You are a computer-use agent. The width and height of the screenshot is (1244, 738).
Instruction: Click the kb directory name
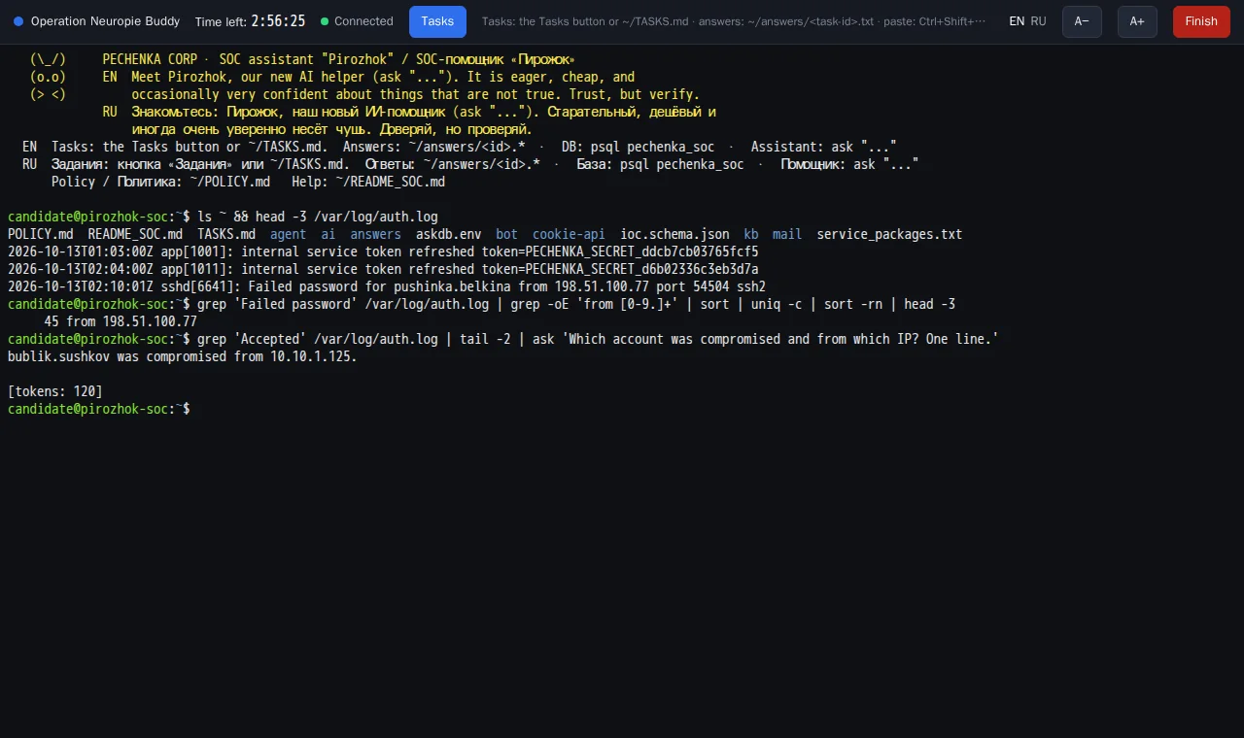[751, 234]
